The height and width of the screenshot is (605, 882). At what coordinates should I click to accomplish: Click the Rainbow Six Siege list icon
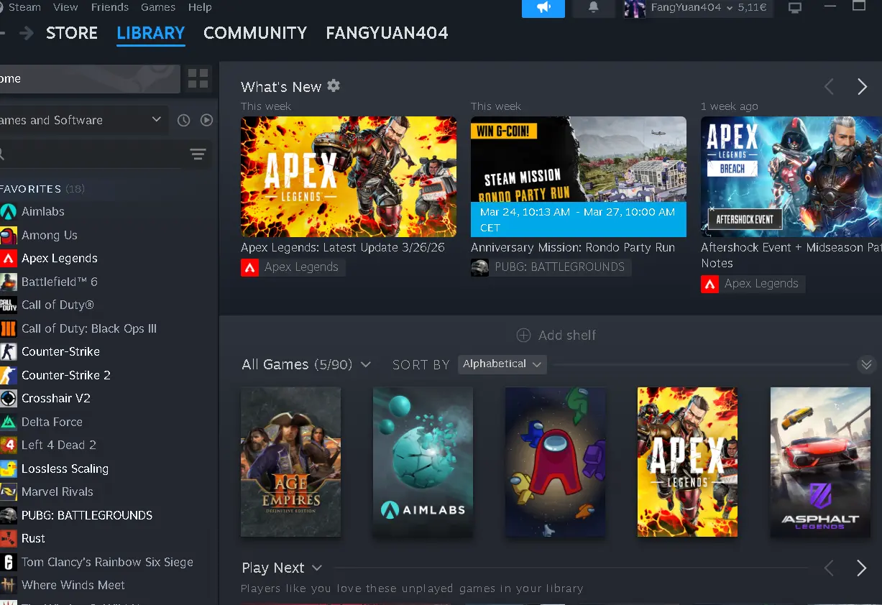tap(8, 562)
